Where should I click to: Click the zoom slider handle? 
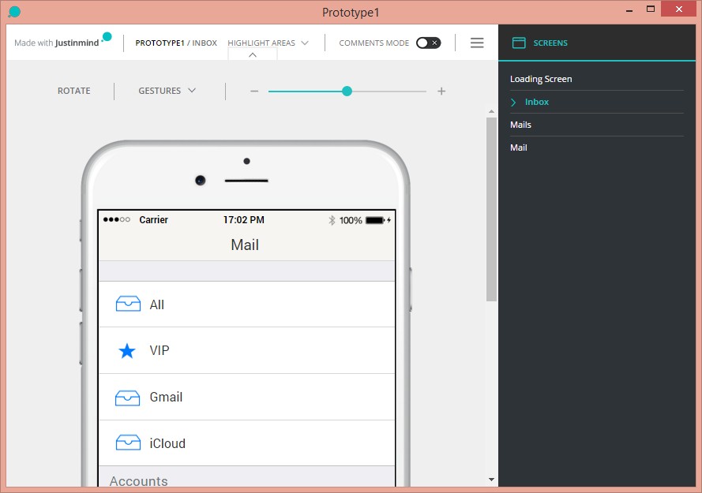[347, 92]
